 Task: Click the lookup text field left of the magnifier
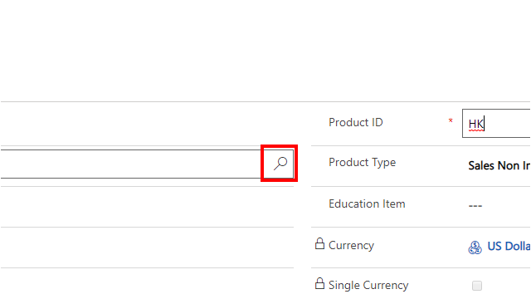(132, 164)
